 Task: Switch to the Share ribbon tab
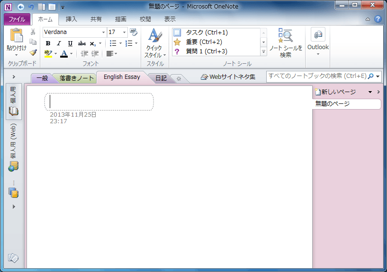96,19
